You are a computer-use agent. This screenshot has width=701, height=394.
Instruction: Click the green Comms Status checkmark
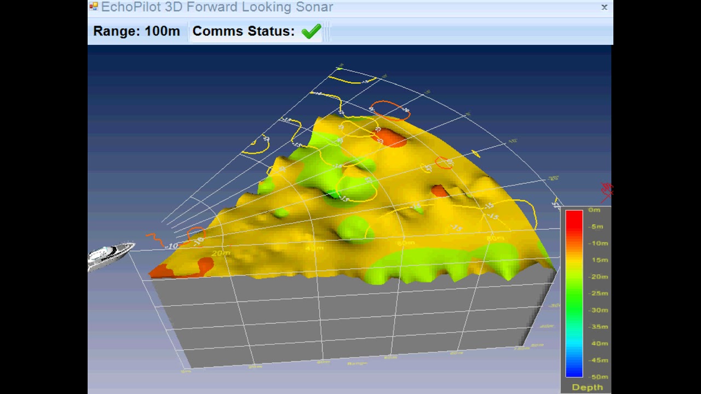[311, 32]
